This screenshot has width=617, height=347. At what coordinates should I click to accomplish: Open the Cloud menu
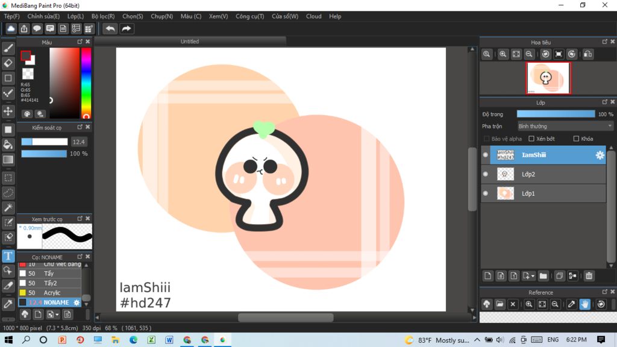tap(313, 16)
